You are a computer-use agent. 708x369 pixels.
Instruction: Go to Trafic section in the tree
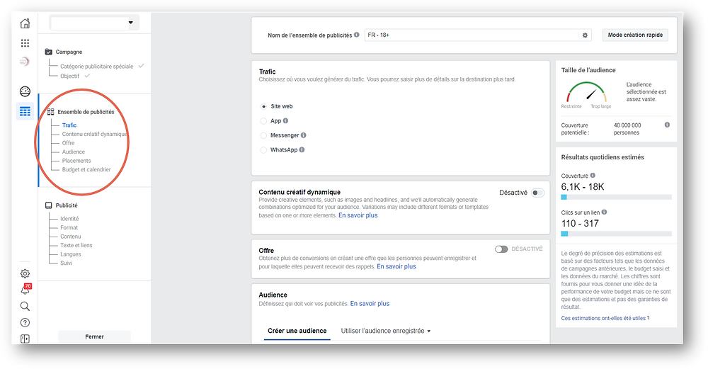69,125
